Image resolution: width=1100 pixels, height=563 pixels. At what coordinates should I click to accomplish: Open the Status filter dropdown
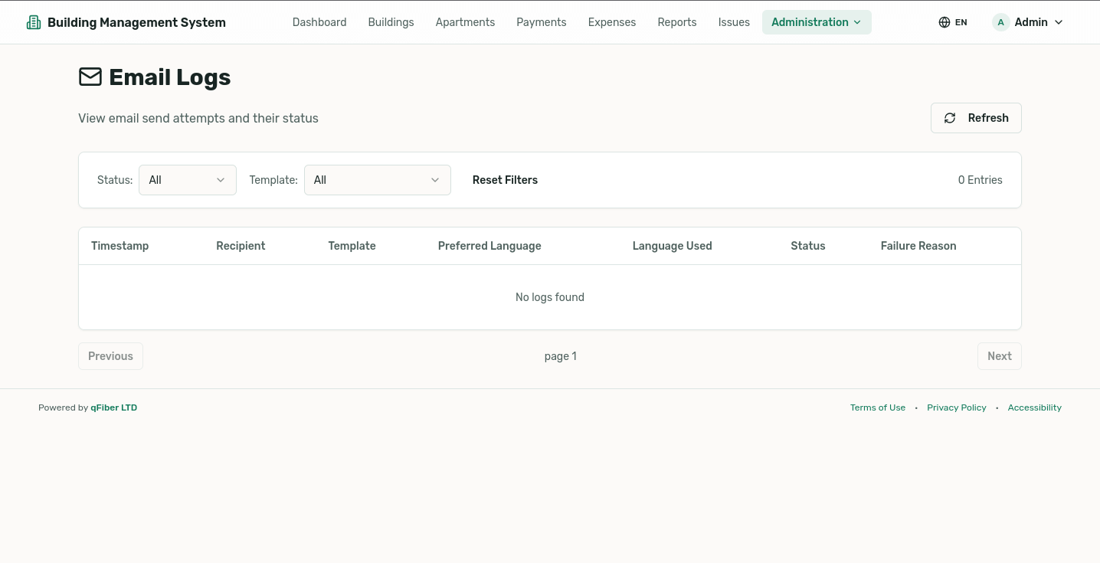[188, 180]
